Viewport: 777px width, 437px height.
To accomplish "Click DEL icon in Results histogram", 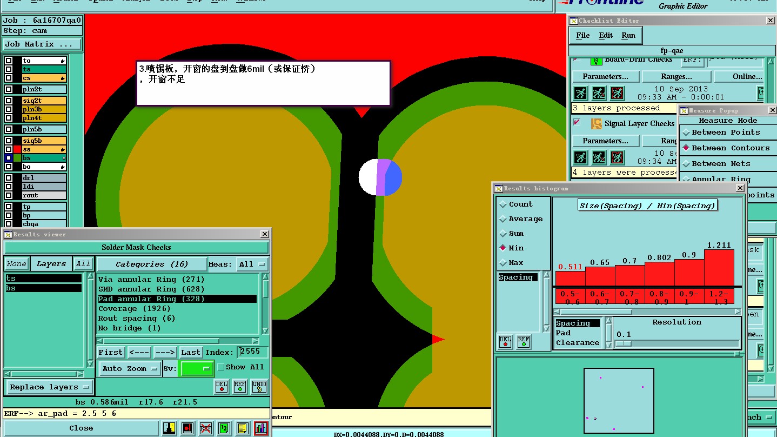I will click(505, 342).
